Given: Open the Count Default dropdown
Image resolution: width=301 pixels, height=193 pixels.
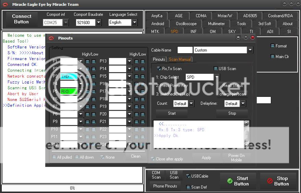Looking at the screenshot, I should (x=191, y=104).
